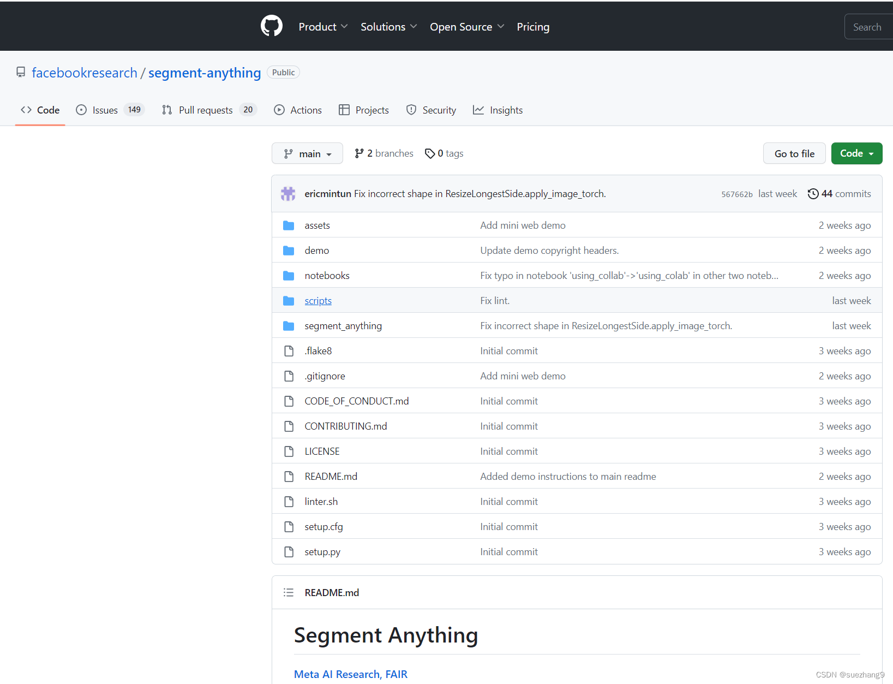Open the latest commit message about ResizeLongestSide

coord(480,194)
